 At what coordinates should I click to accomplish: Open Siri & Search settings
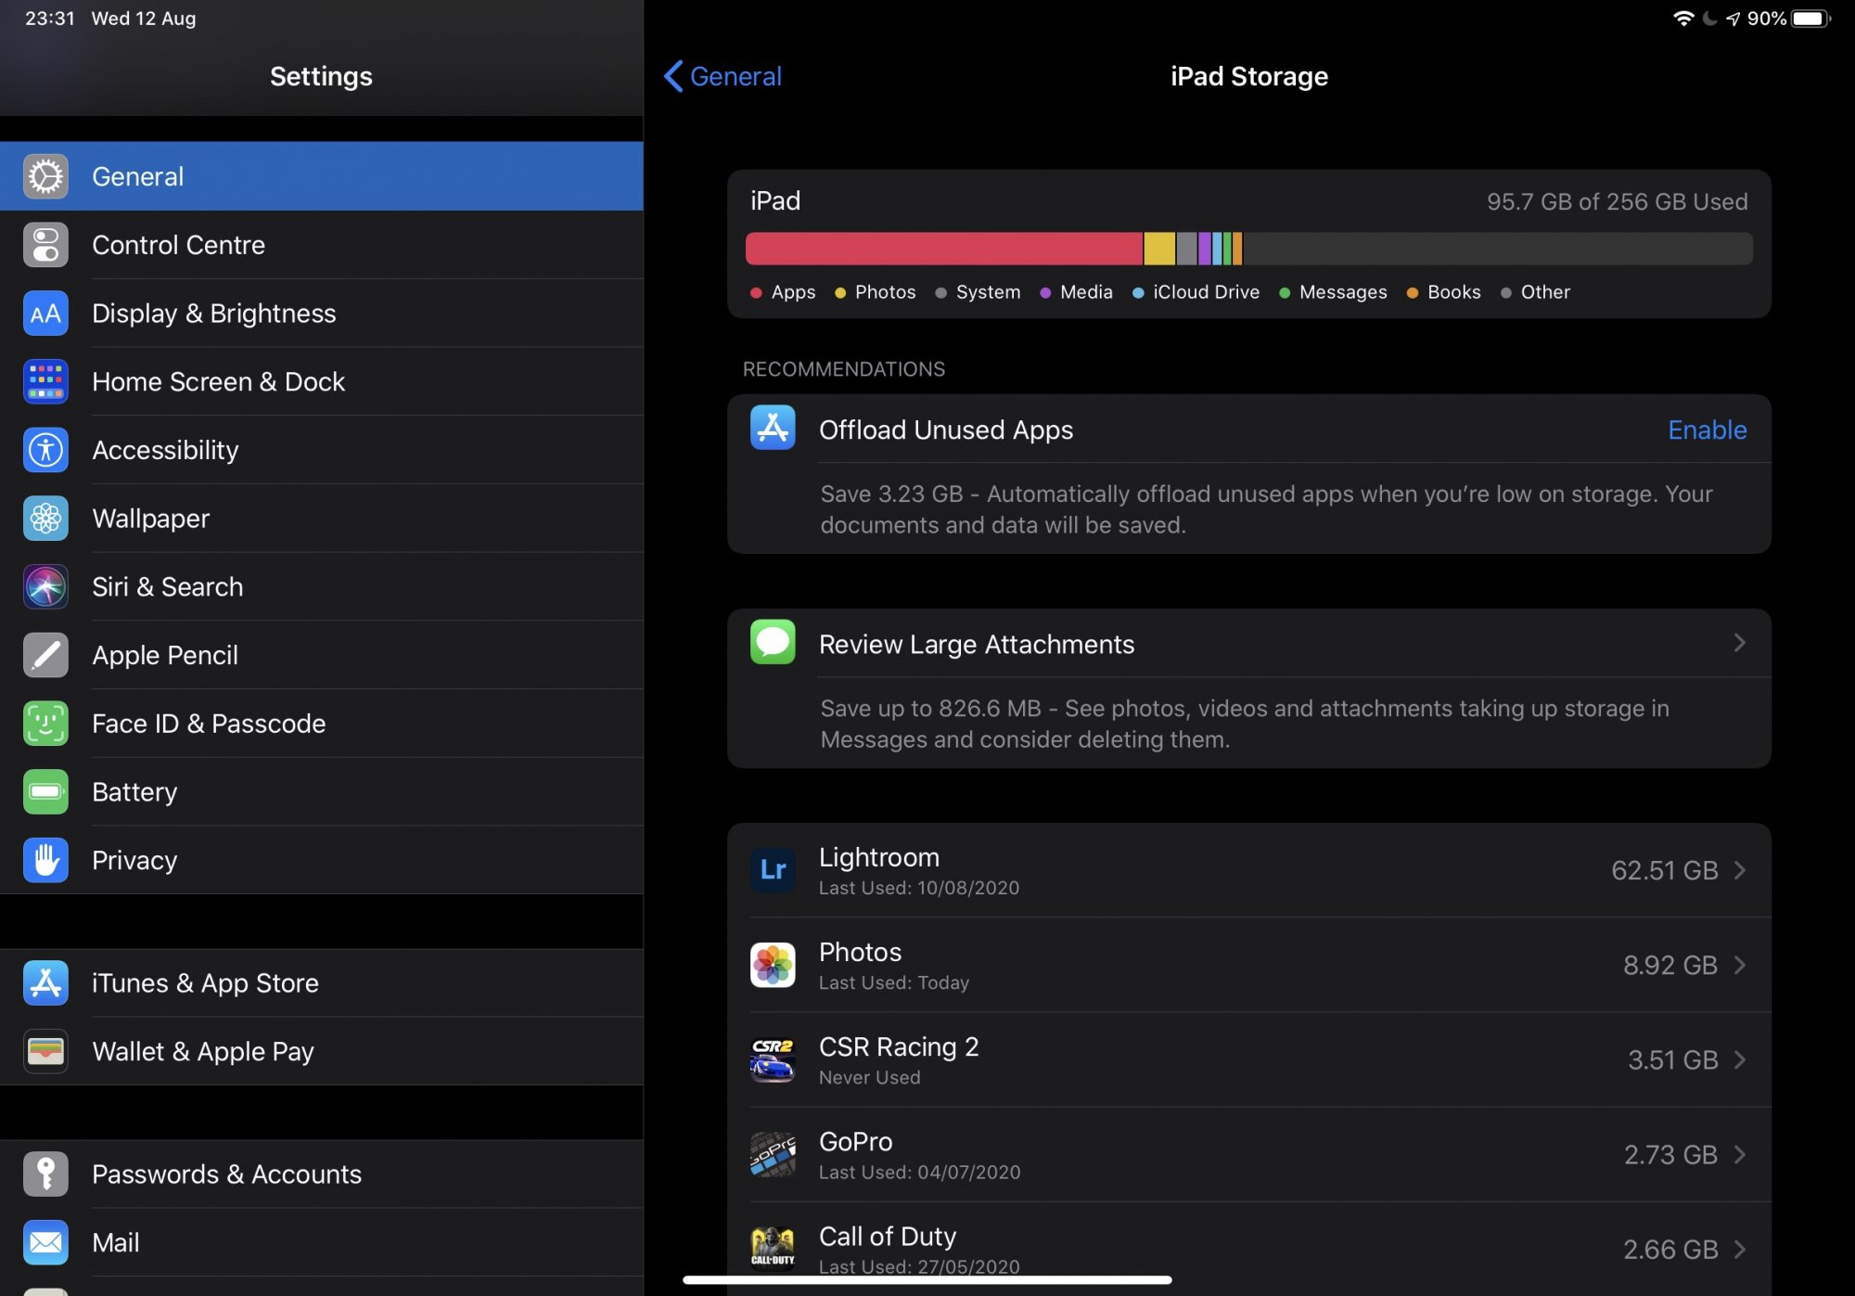pyautogui.click(x=322, y=586)
